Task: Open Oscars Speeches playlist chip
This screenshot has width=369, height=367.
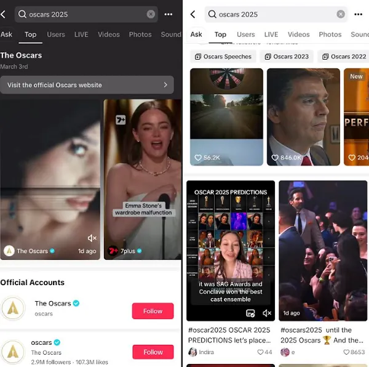Action: (223, 57)
